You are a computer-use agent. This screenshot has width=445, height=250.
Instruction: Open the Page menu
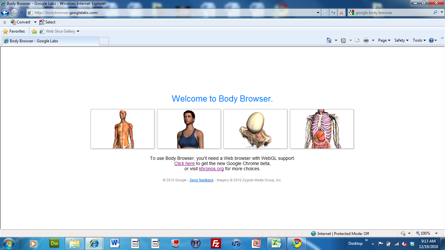384,40
